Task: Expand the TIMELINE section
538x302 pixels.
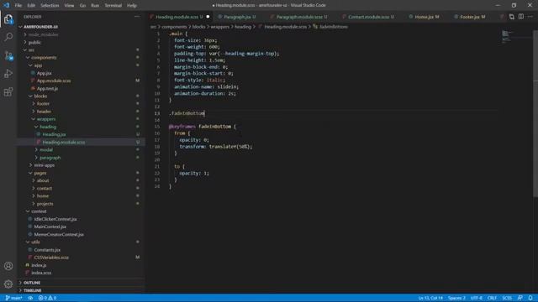Action: point(32,290)
